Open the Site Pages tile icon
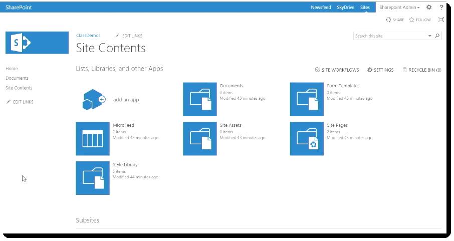The width and height of the screenshot is (454, 241). pos(307,138)
